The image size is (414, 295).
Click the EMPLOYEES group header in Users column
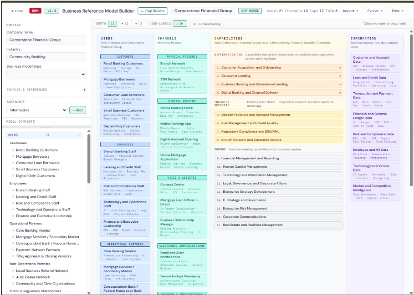125,145
